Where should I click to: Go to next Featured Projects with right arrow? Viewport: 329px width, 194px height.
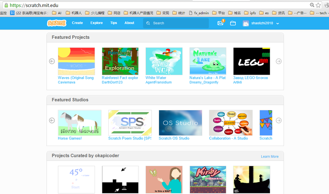point(279,61)
